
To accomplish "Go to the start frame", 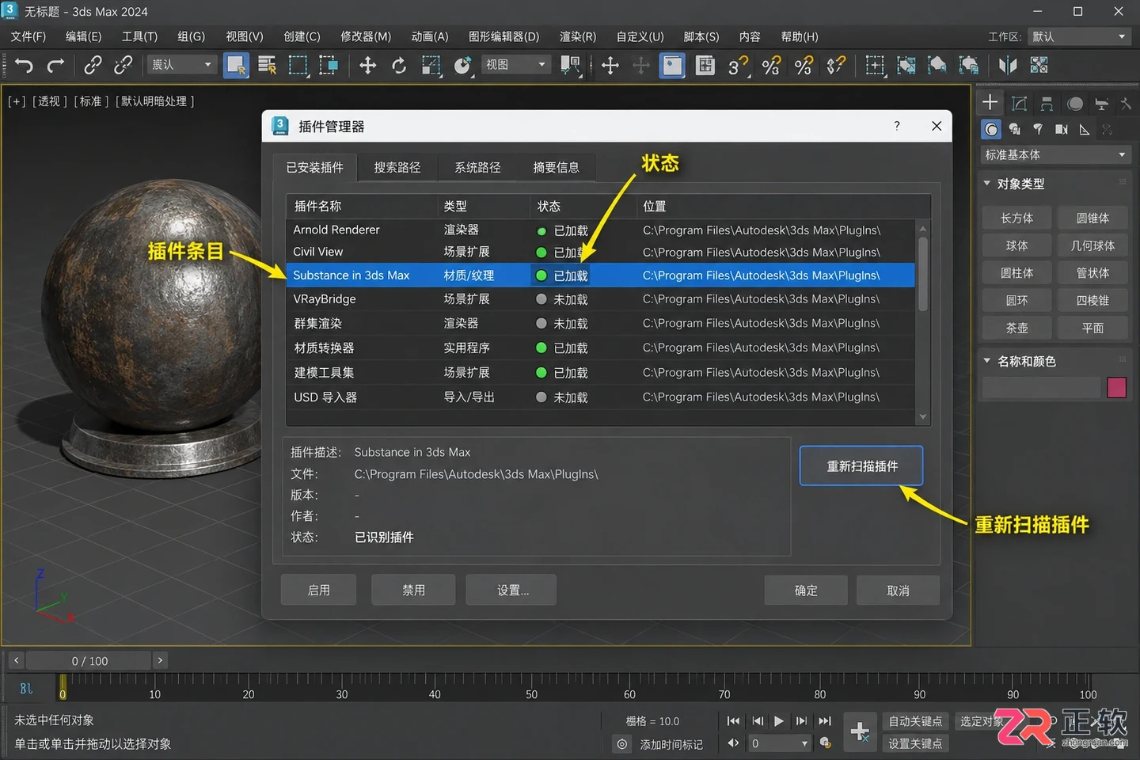I will (x=733, y=721).
